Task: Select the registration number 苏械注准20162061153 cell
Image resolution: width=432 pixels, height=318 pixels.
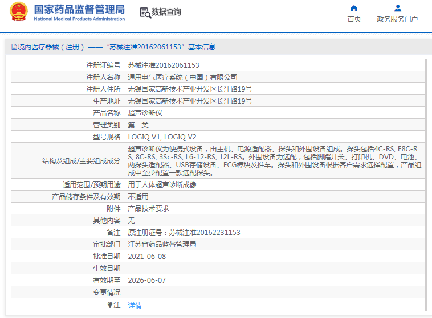Action: point(163,65)
